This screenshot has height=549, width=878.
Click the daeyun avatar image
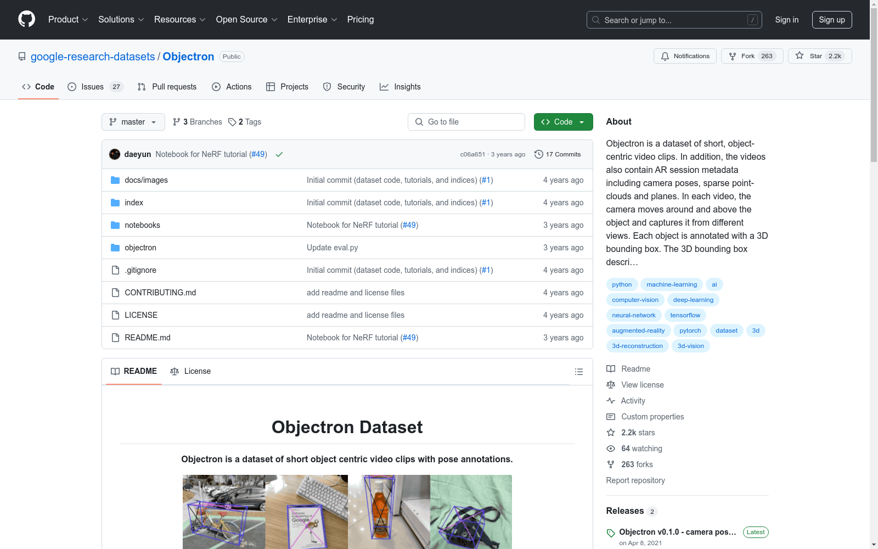point(115,154)
